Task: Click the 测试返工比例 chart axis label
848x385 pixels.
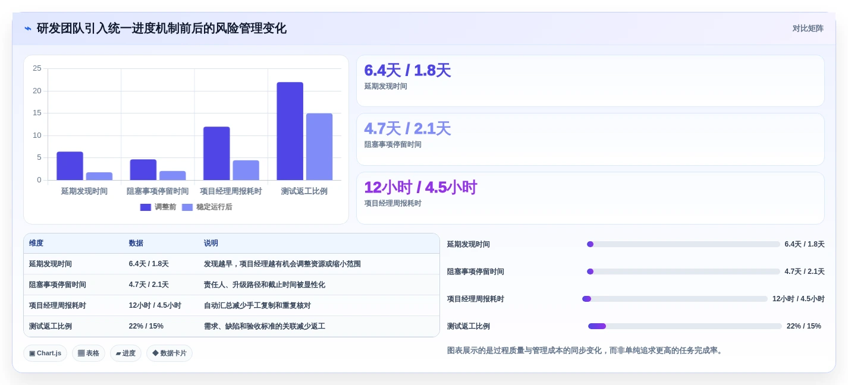Action: tap(304, 191)
